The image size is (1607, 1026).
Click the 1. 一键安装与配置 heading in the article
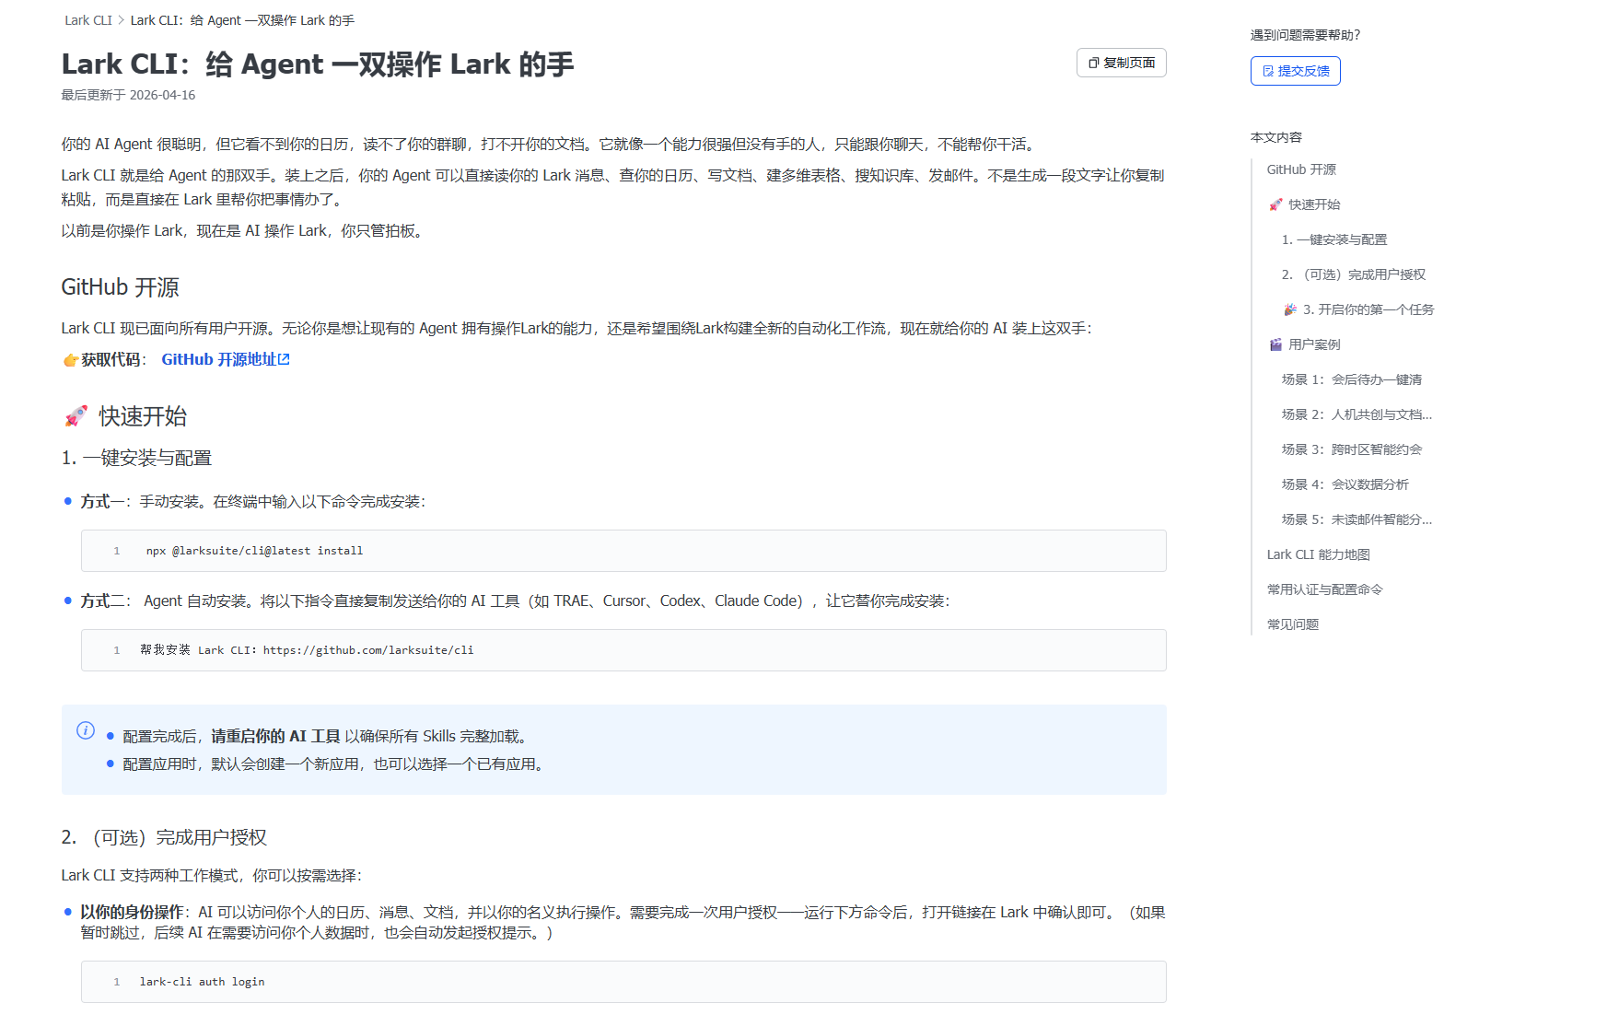click(x=136, y=458)
